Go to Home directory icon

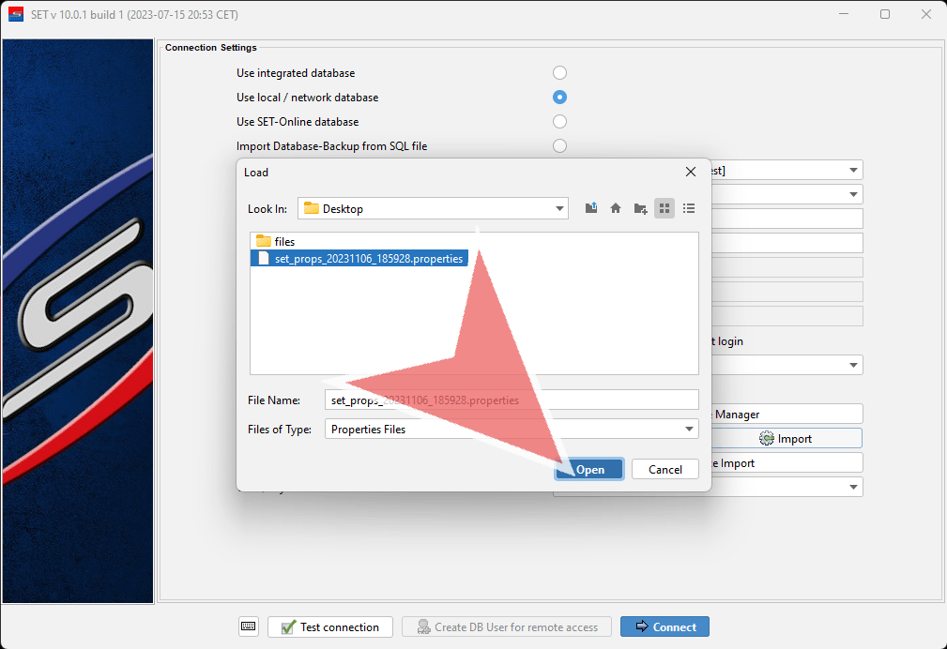[616, 208]
